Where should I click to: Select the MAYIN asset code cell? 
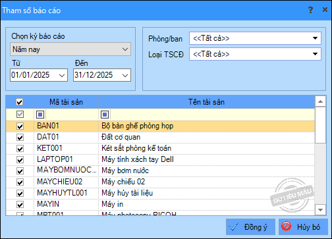pos(66,204)
